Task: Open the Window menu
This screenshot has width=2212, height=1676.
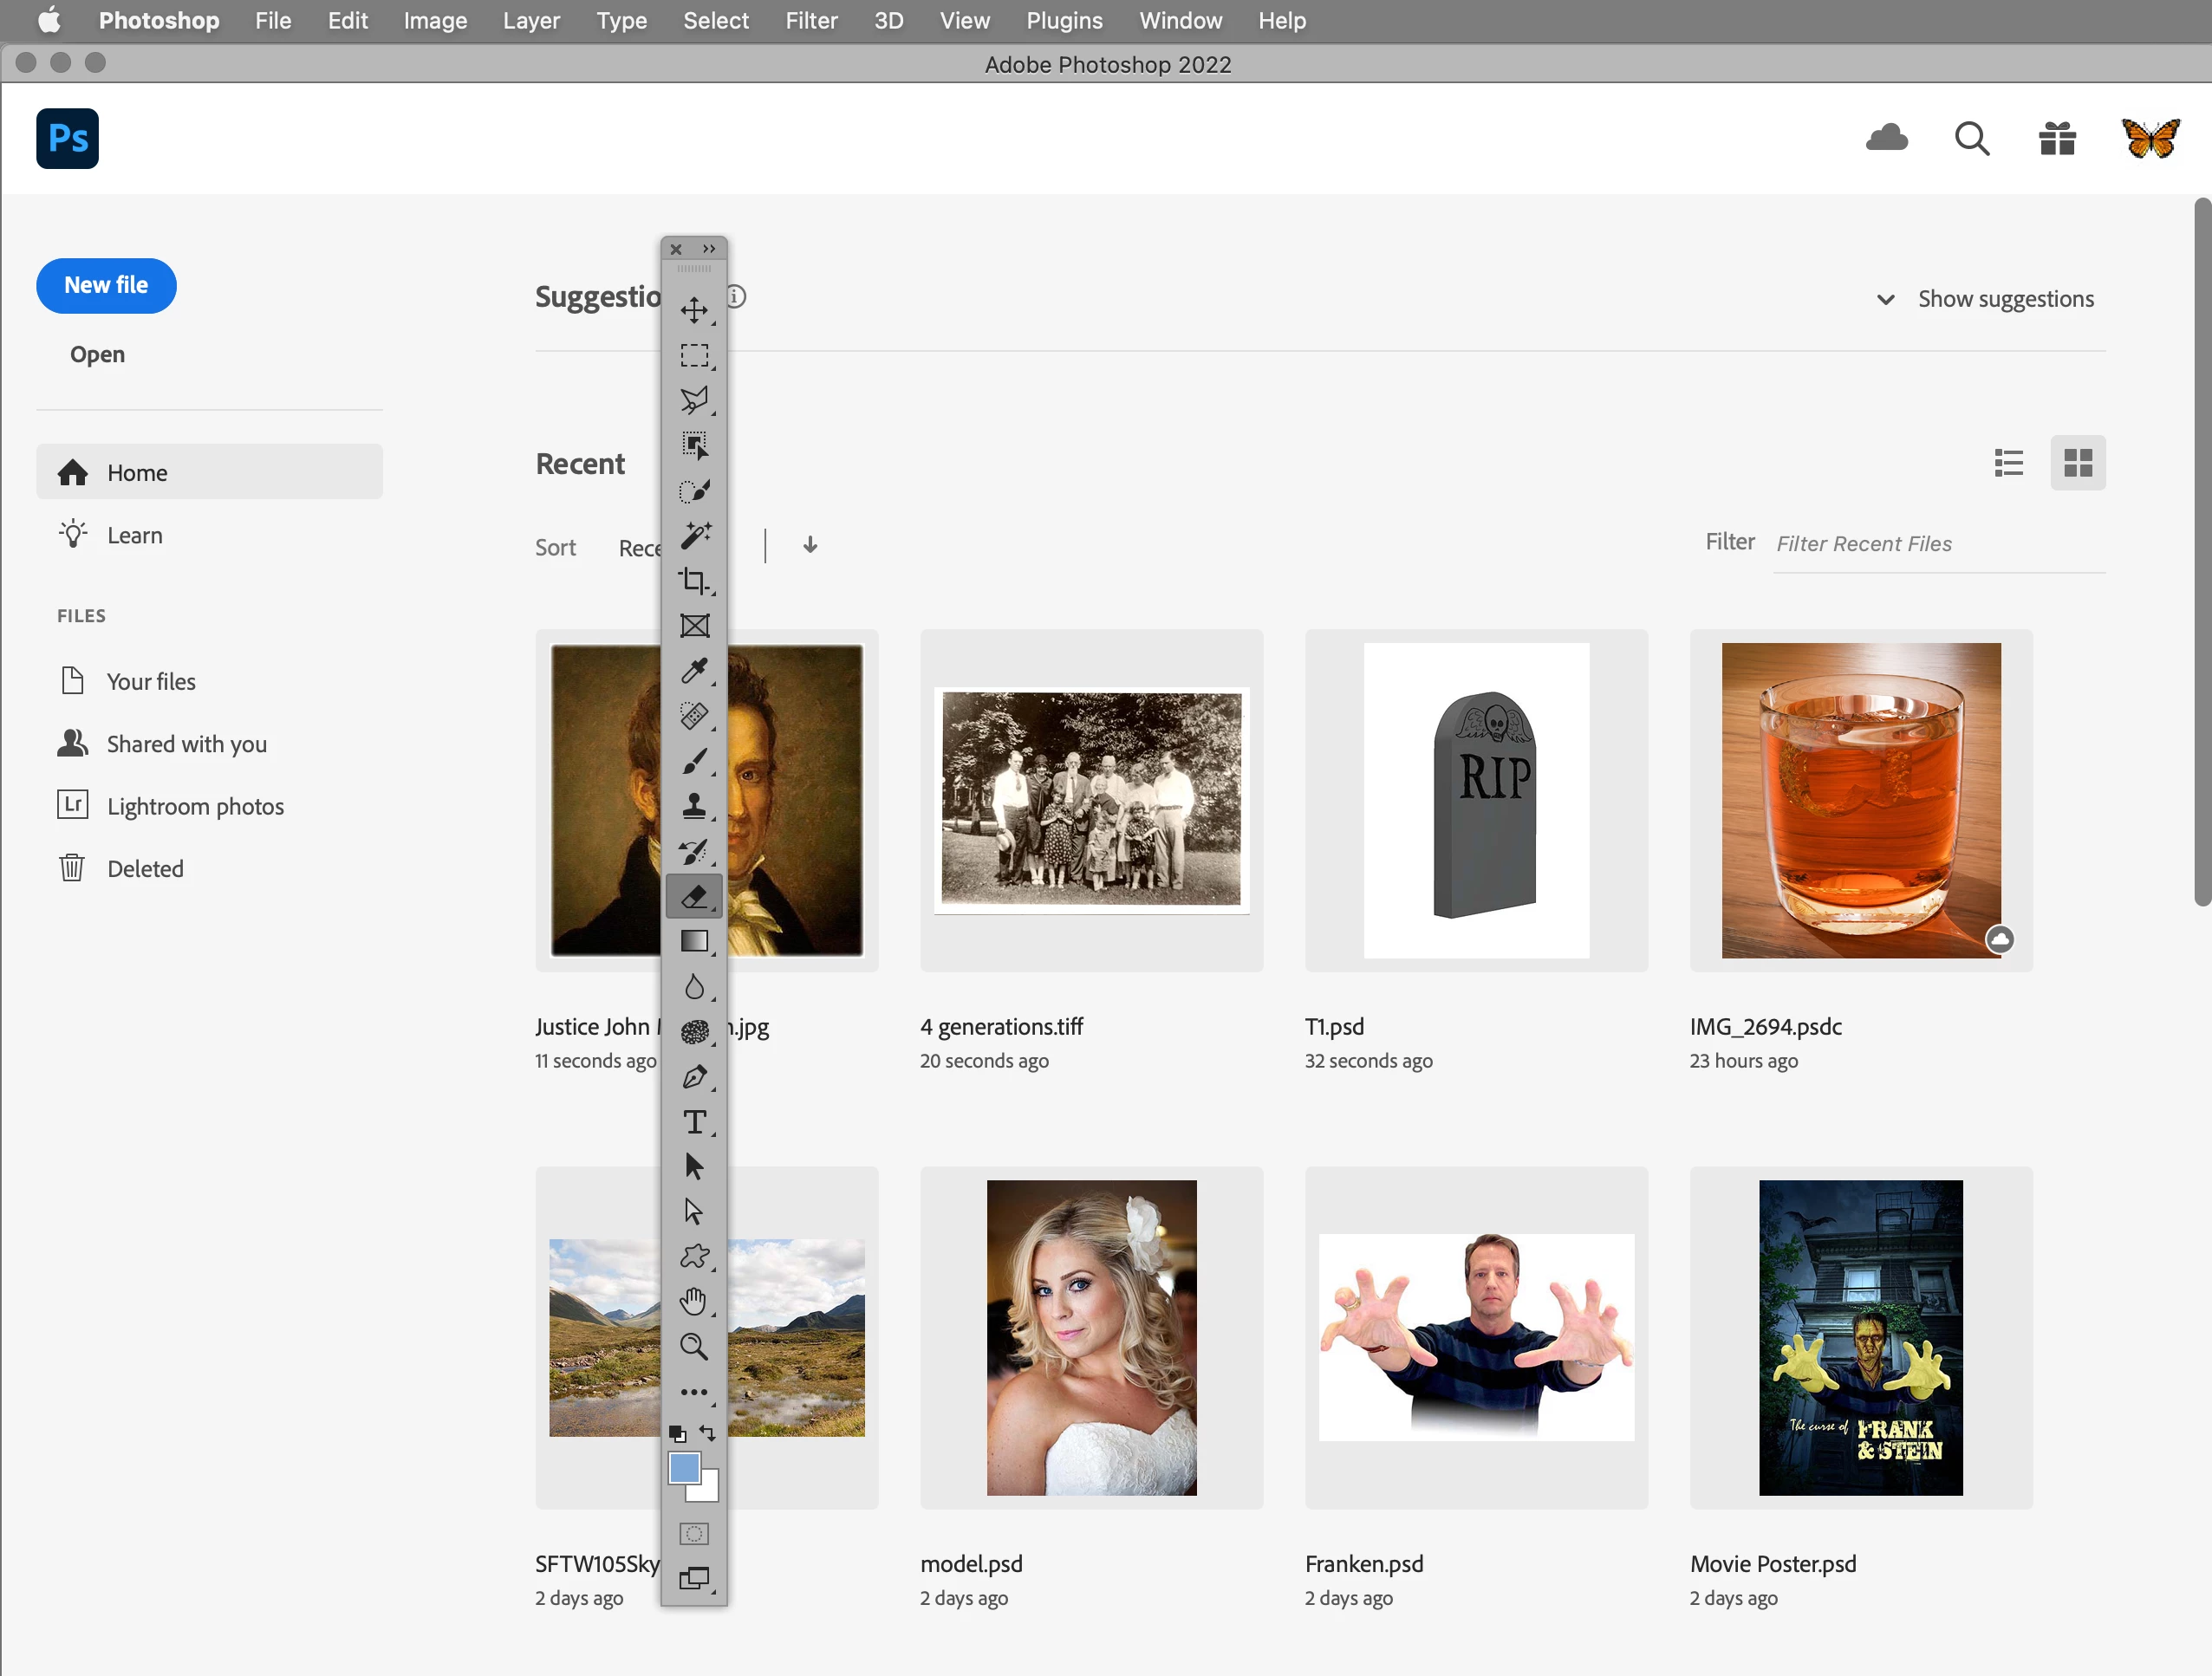Action: tap(1180, 21)
